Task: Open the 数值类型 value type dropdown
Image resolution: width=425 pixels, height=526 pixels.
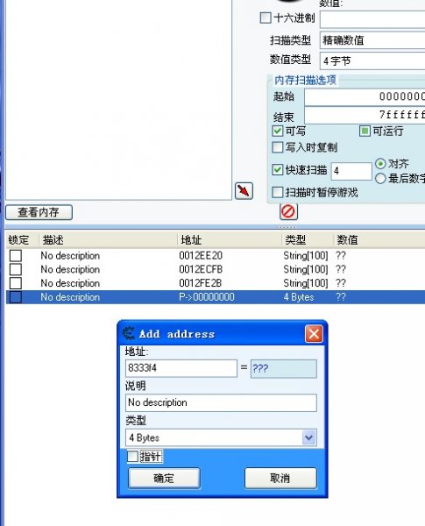Action: [372, 60]
